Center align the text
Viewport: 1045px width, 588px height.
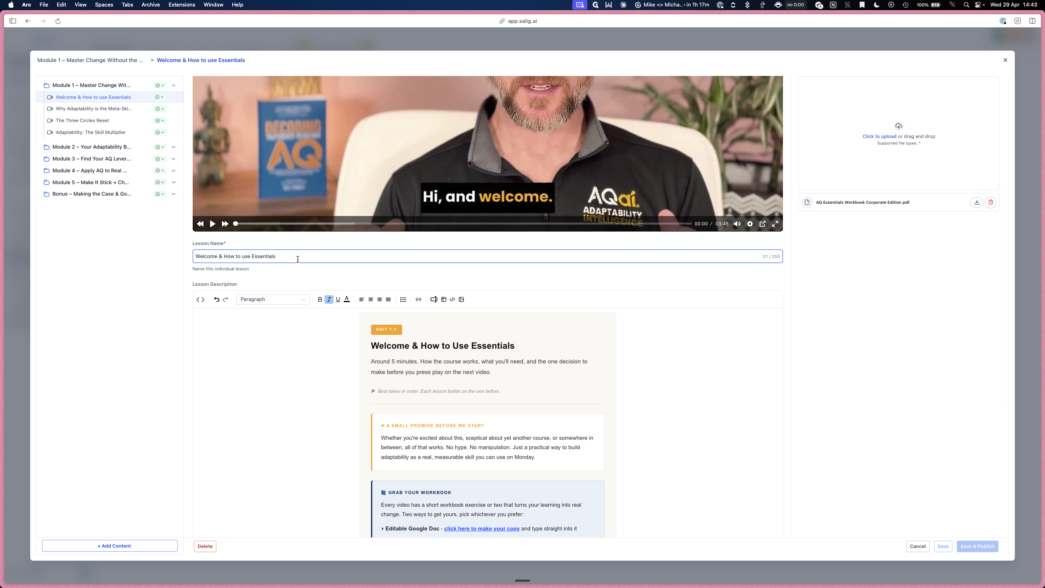point(371,299)
